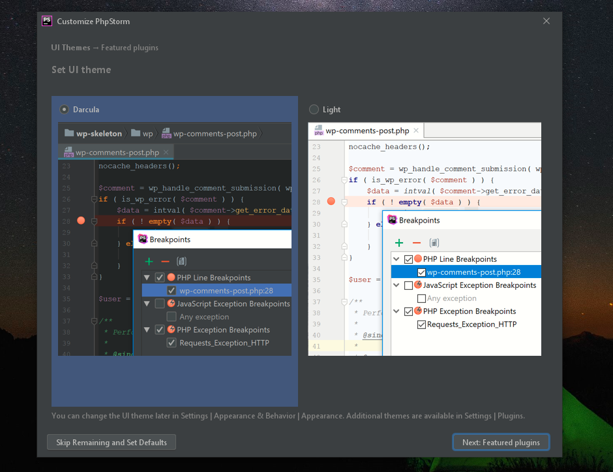Toggle PHP Exception Breakpoints checkbox in Darcula preview
Image resolution: width=613 pixels, height=472 pixels.
(160, 330)
